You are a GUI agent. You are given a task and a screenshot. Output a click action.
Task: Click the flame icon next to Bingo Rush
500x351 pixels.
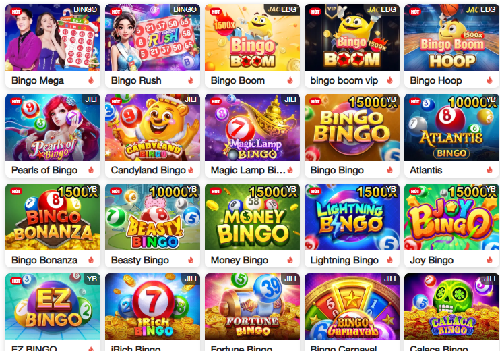coord(191,80)
